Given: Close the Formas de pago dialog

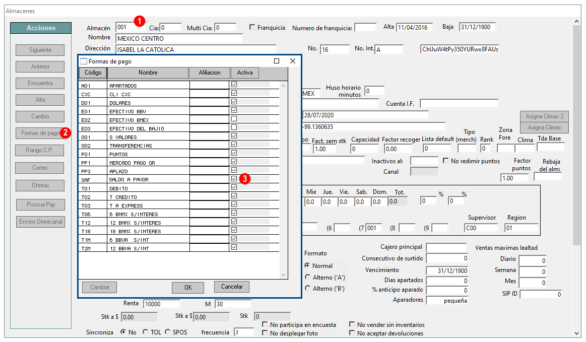Looking at the screenshot, I should (x=293, y=61).
